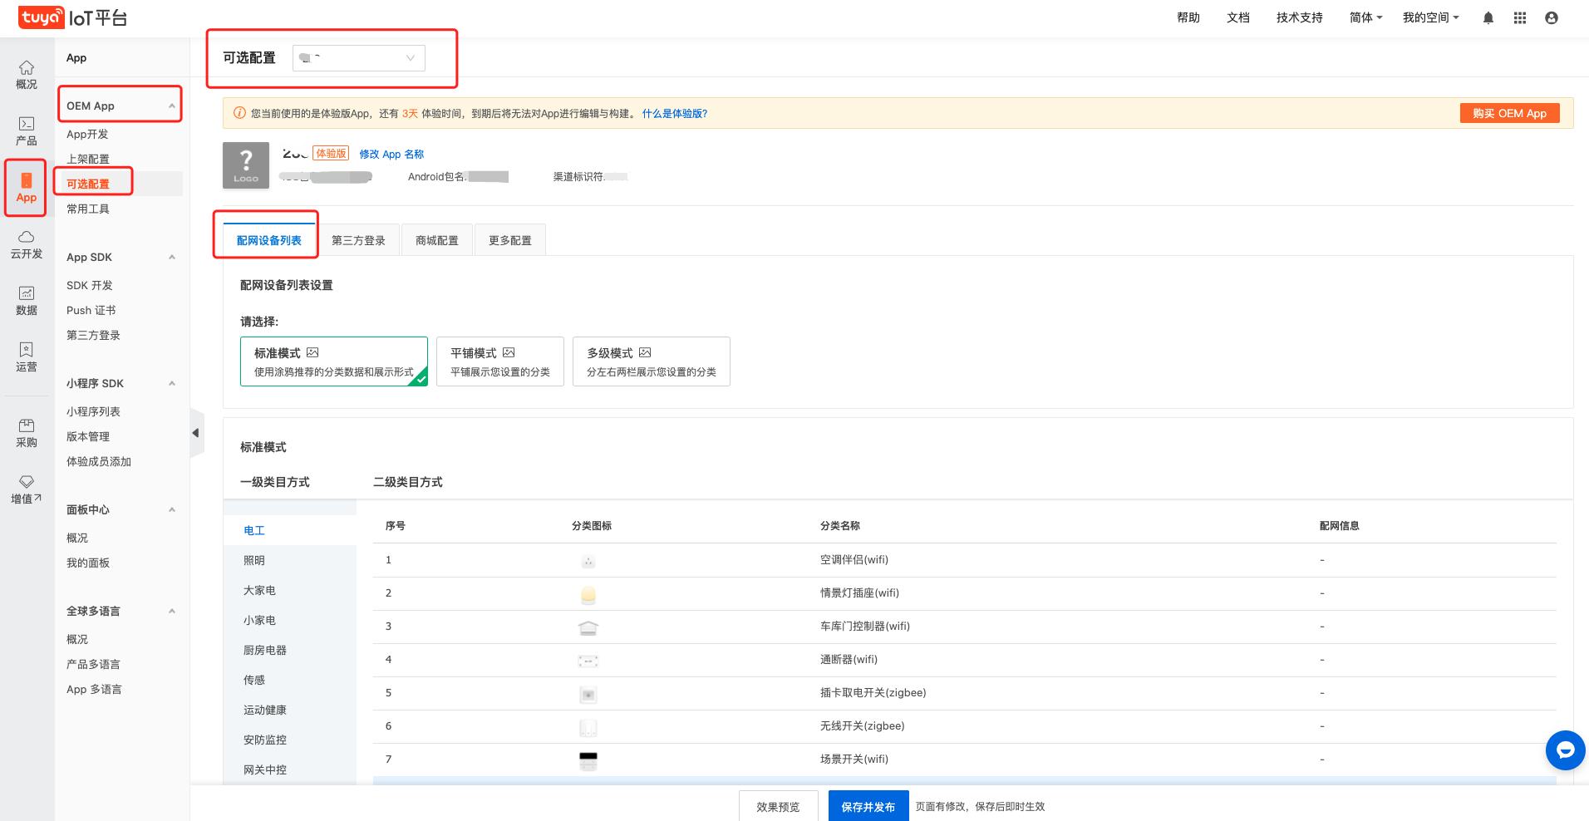
Task: Select 照明 in the first-level category list
Action: 254,561
